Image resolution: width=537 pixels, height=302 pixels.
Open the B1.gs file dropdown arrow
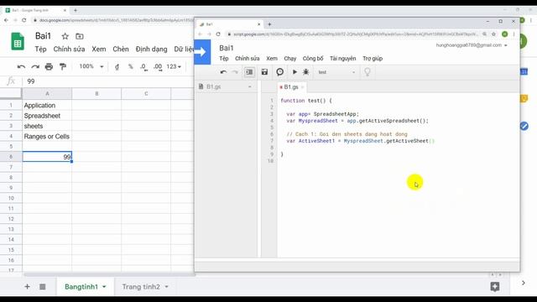(x=250, y=86)
